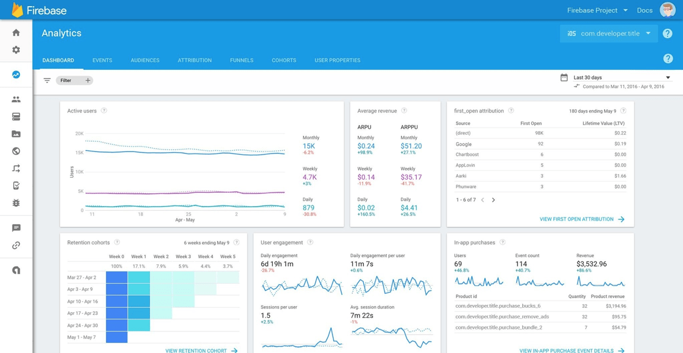Add a new filter with the plus button
The height and width of the screenshot is (353, 683).
click(x=89, y=80)
